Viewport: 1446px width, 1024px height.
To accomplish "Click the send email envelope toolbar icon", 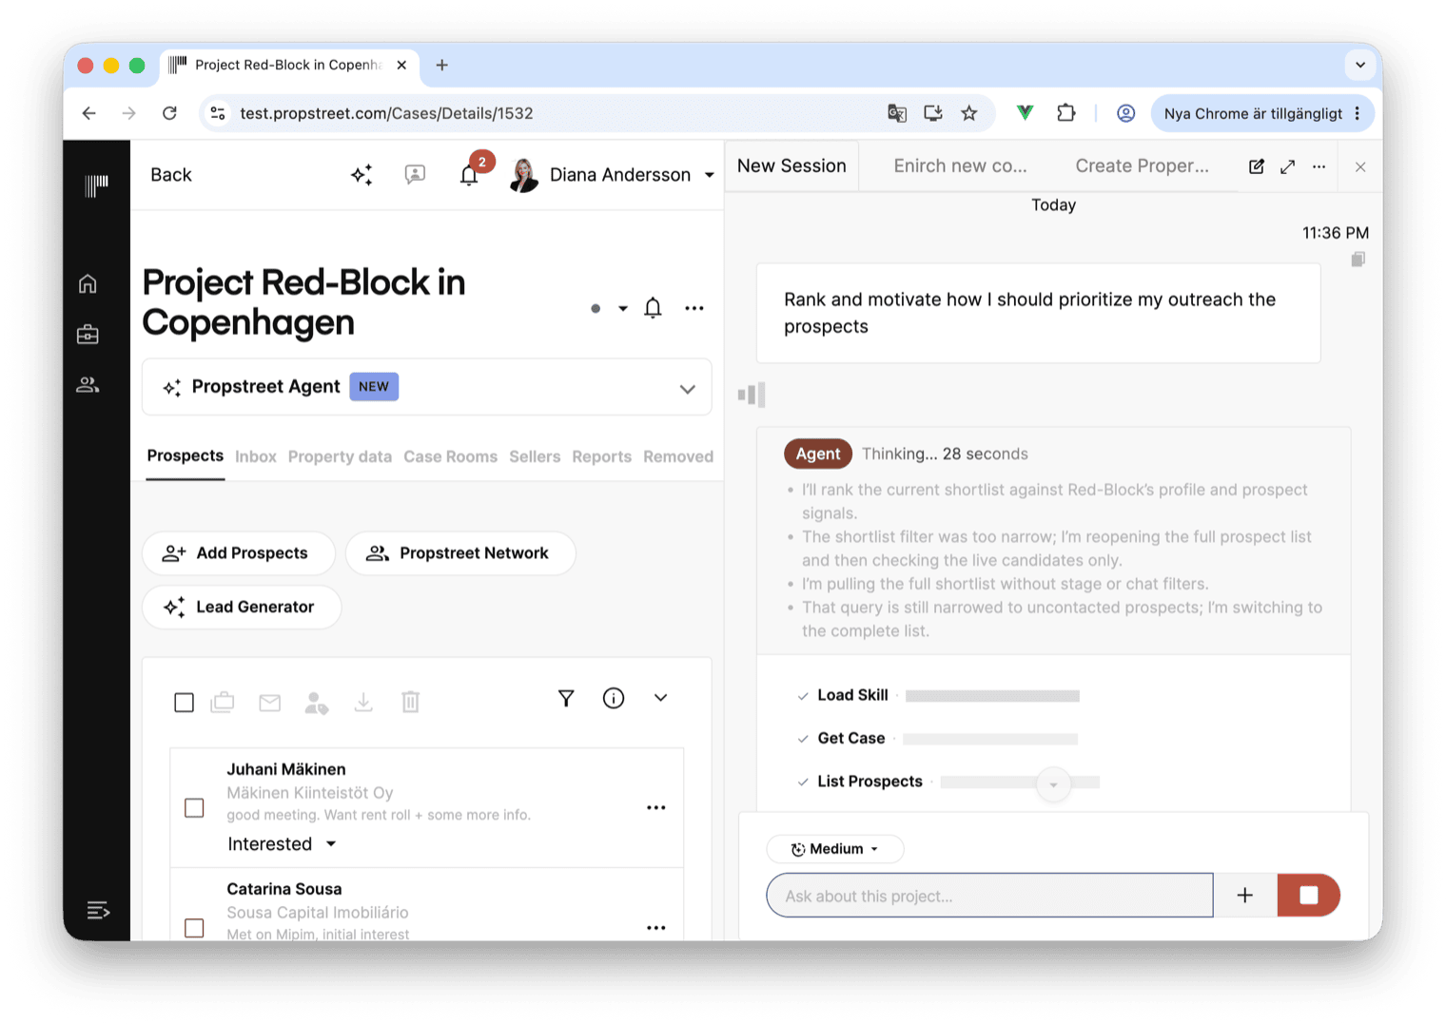I will (x=270, y=702).
